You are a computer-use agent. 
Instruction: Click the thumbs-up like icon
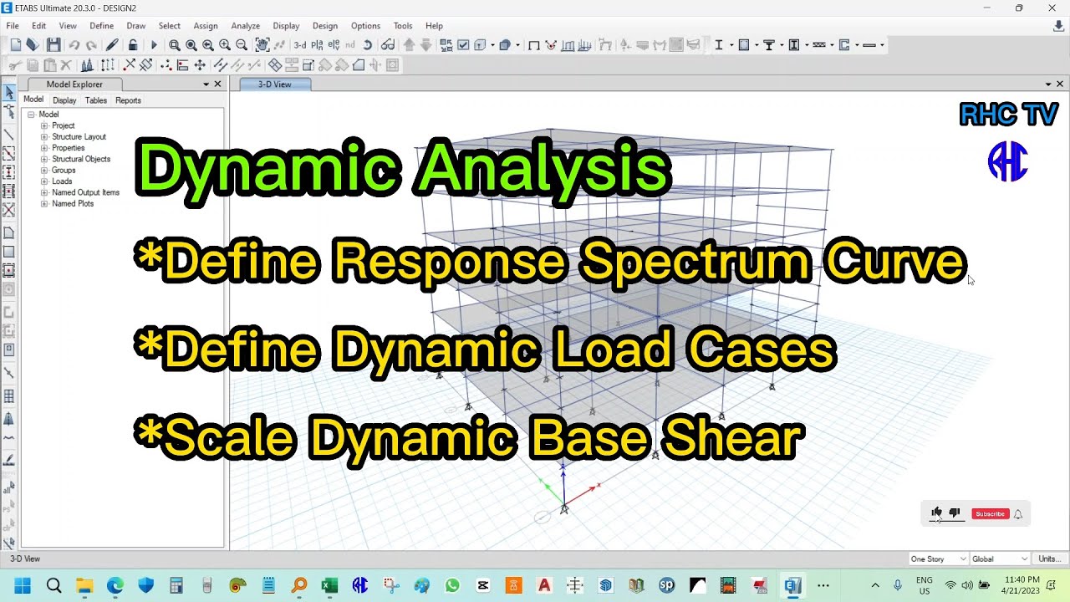pos(936,513)
